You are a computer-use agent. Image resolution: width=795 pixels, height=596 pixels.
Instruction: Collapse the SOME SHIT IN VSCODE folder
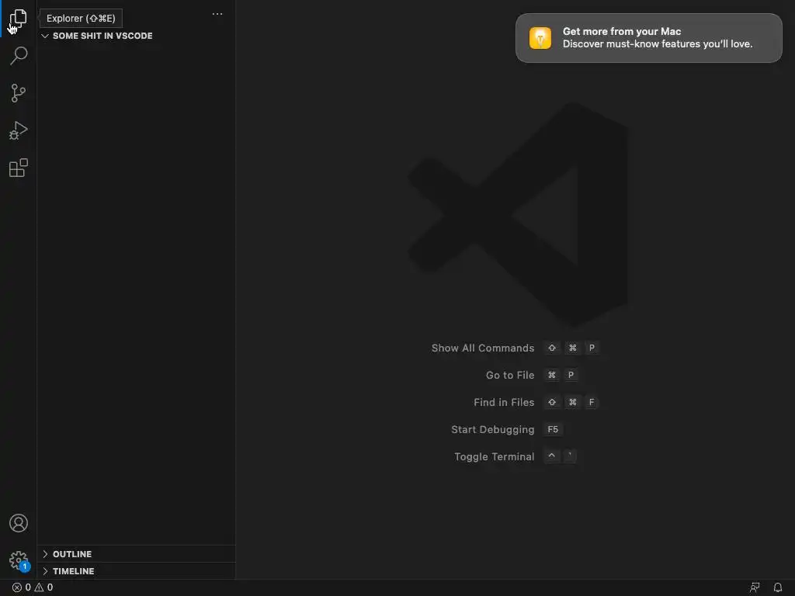[137, 36]
